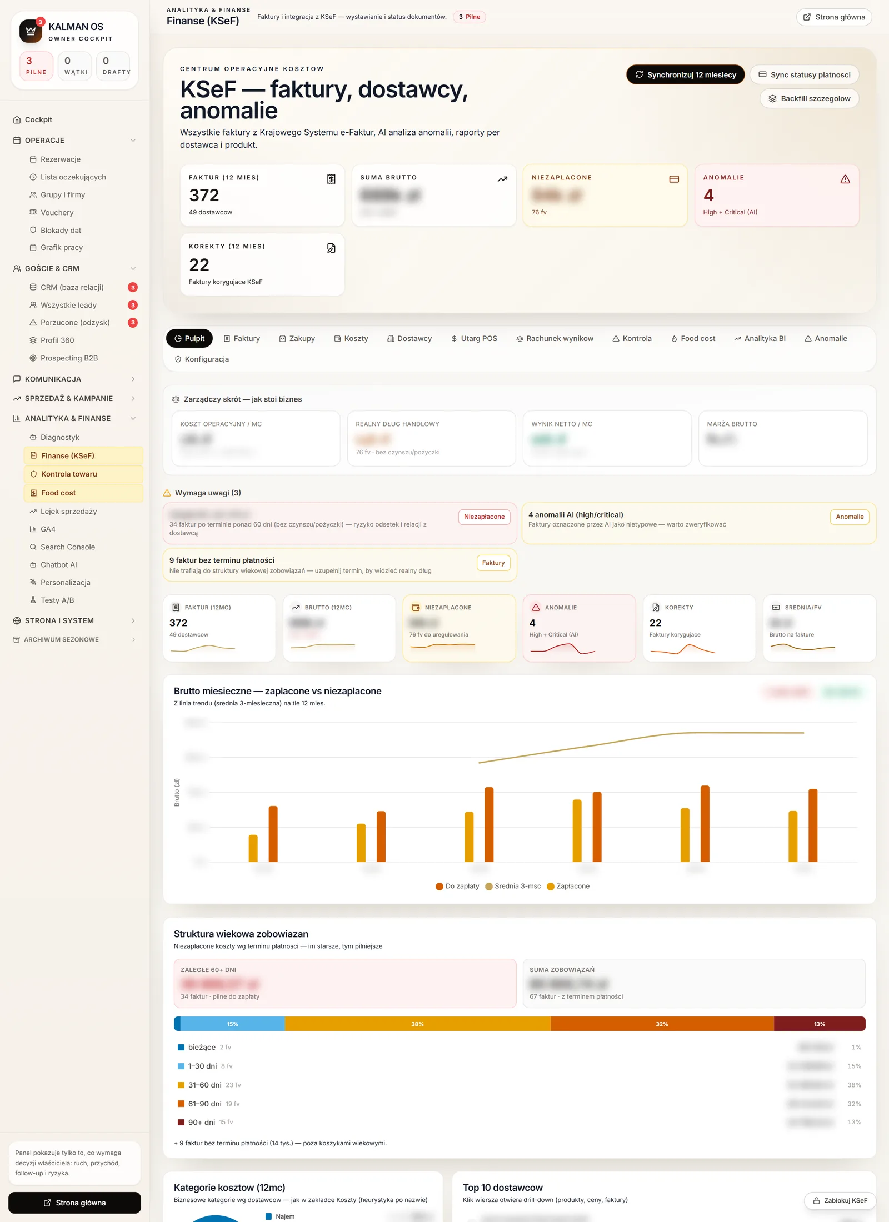
Task: Run Backfill szczegolow
Action: [809, 99]
